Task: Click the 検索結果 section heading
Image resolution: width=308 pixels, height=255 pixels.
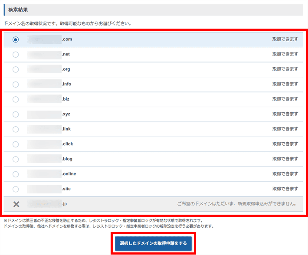Action: (x=18, y=10)
